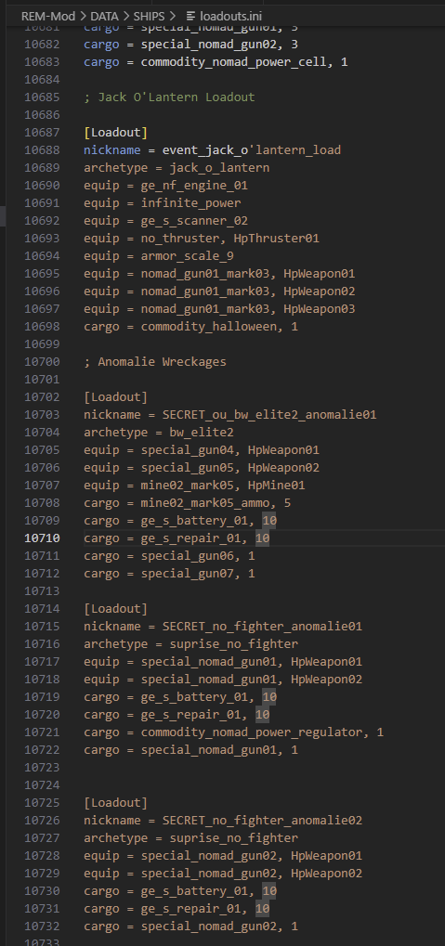Click line number 10710 in the gutter
This screenshot has width=445, height=946.
click(42, 538)
